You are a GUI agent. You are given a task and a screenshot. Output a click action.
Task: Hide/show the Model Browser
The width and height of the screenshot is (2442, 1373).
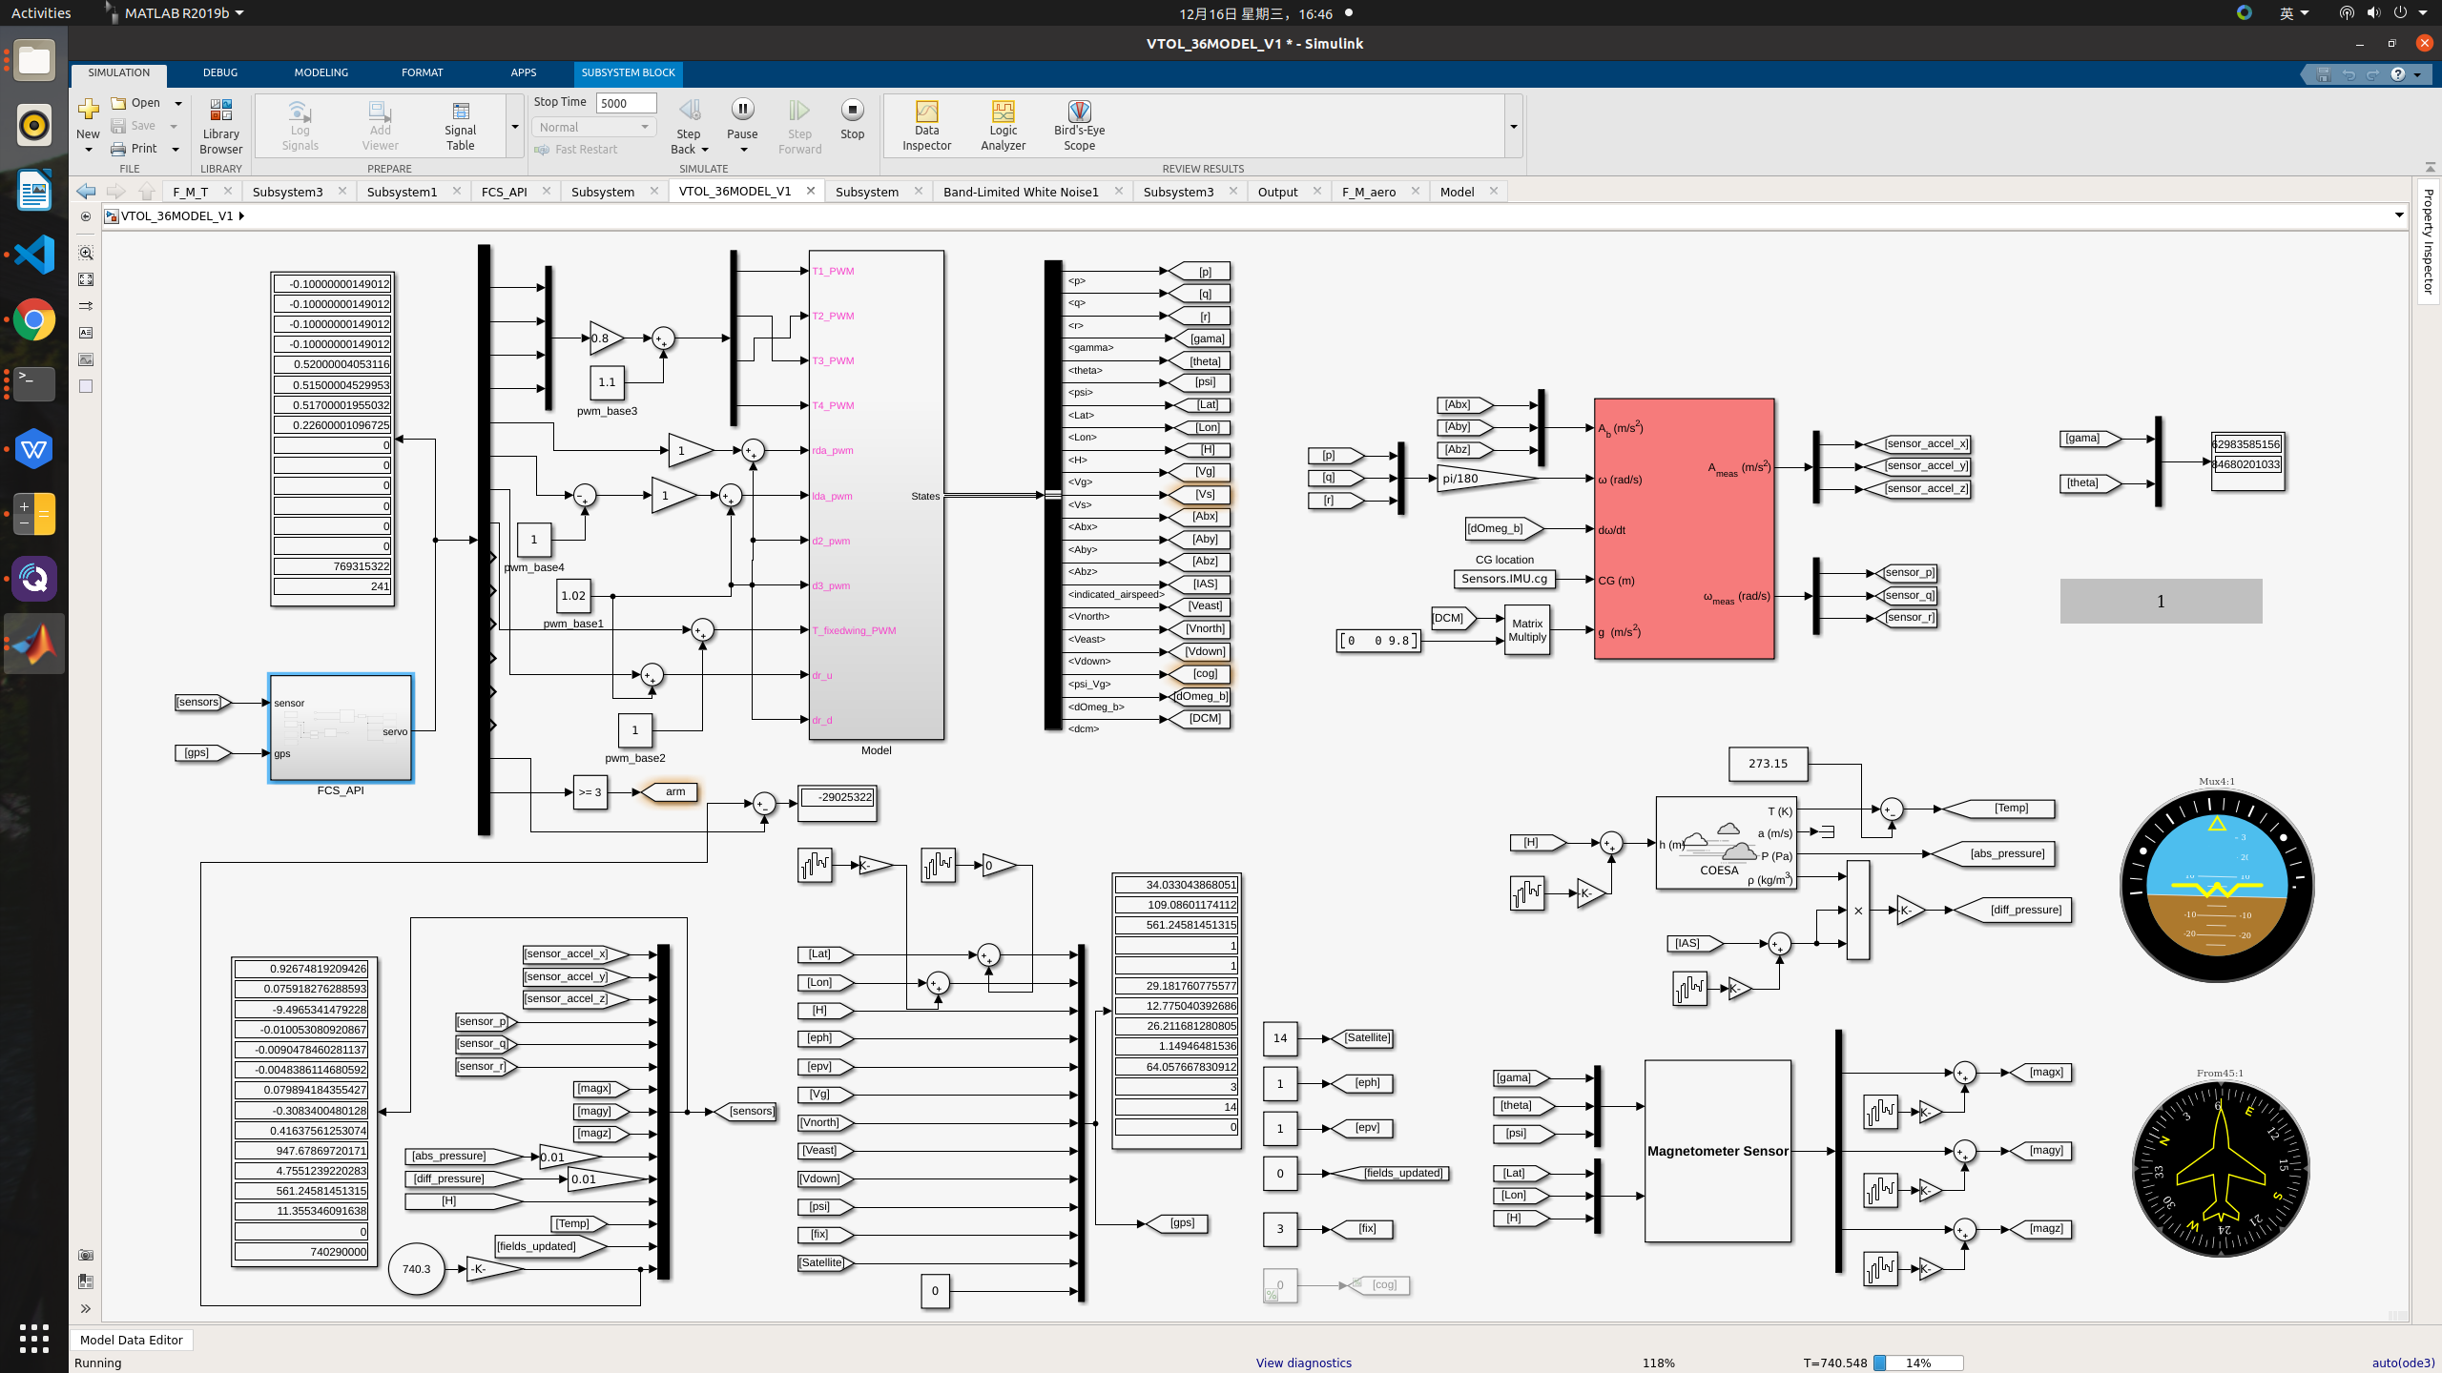point(86,216)
